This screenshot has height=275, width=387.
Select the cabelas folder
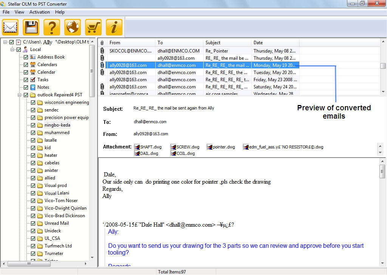click(x=52, y=163)
